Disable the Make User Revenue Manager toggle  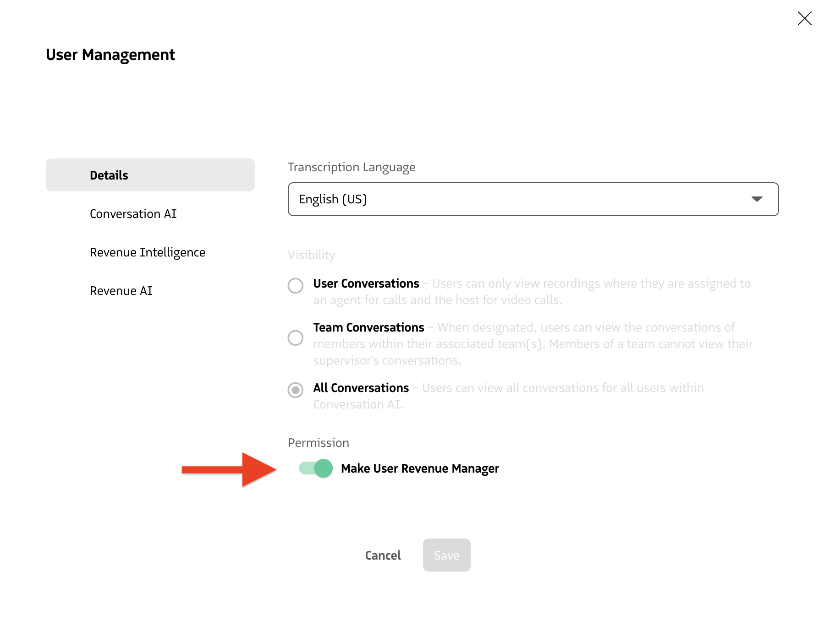coord(315,468)
